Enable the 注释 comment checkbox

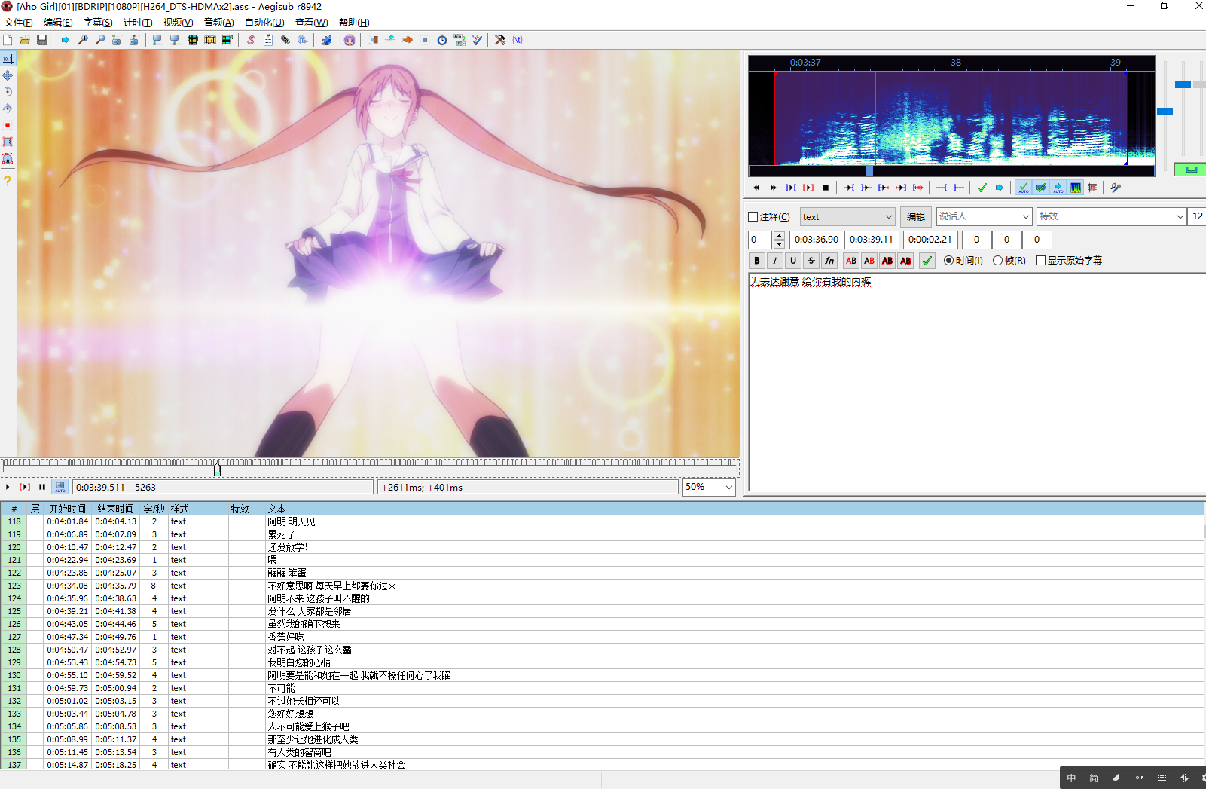pyautogui.click(x=753, y=217)
